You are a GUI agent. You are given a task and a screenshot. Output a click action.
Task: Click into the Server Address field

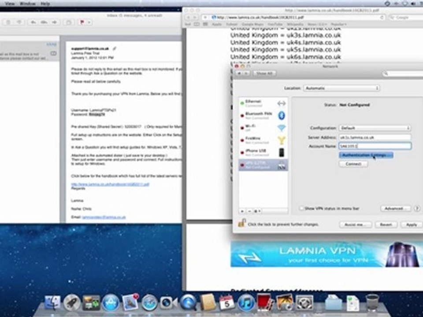[375, 137]
